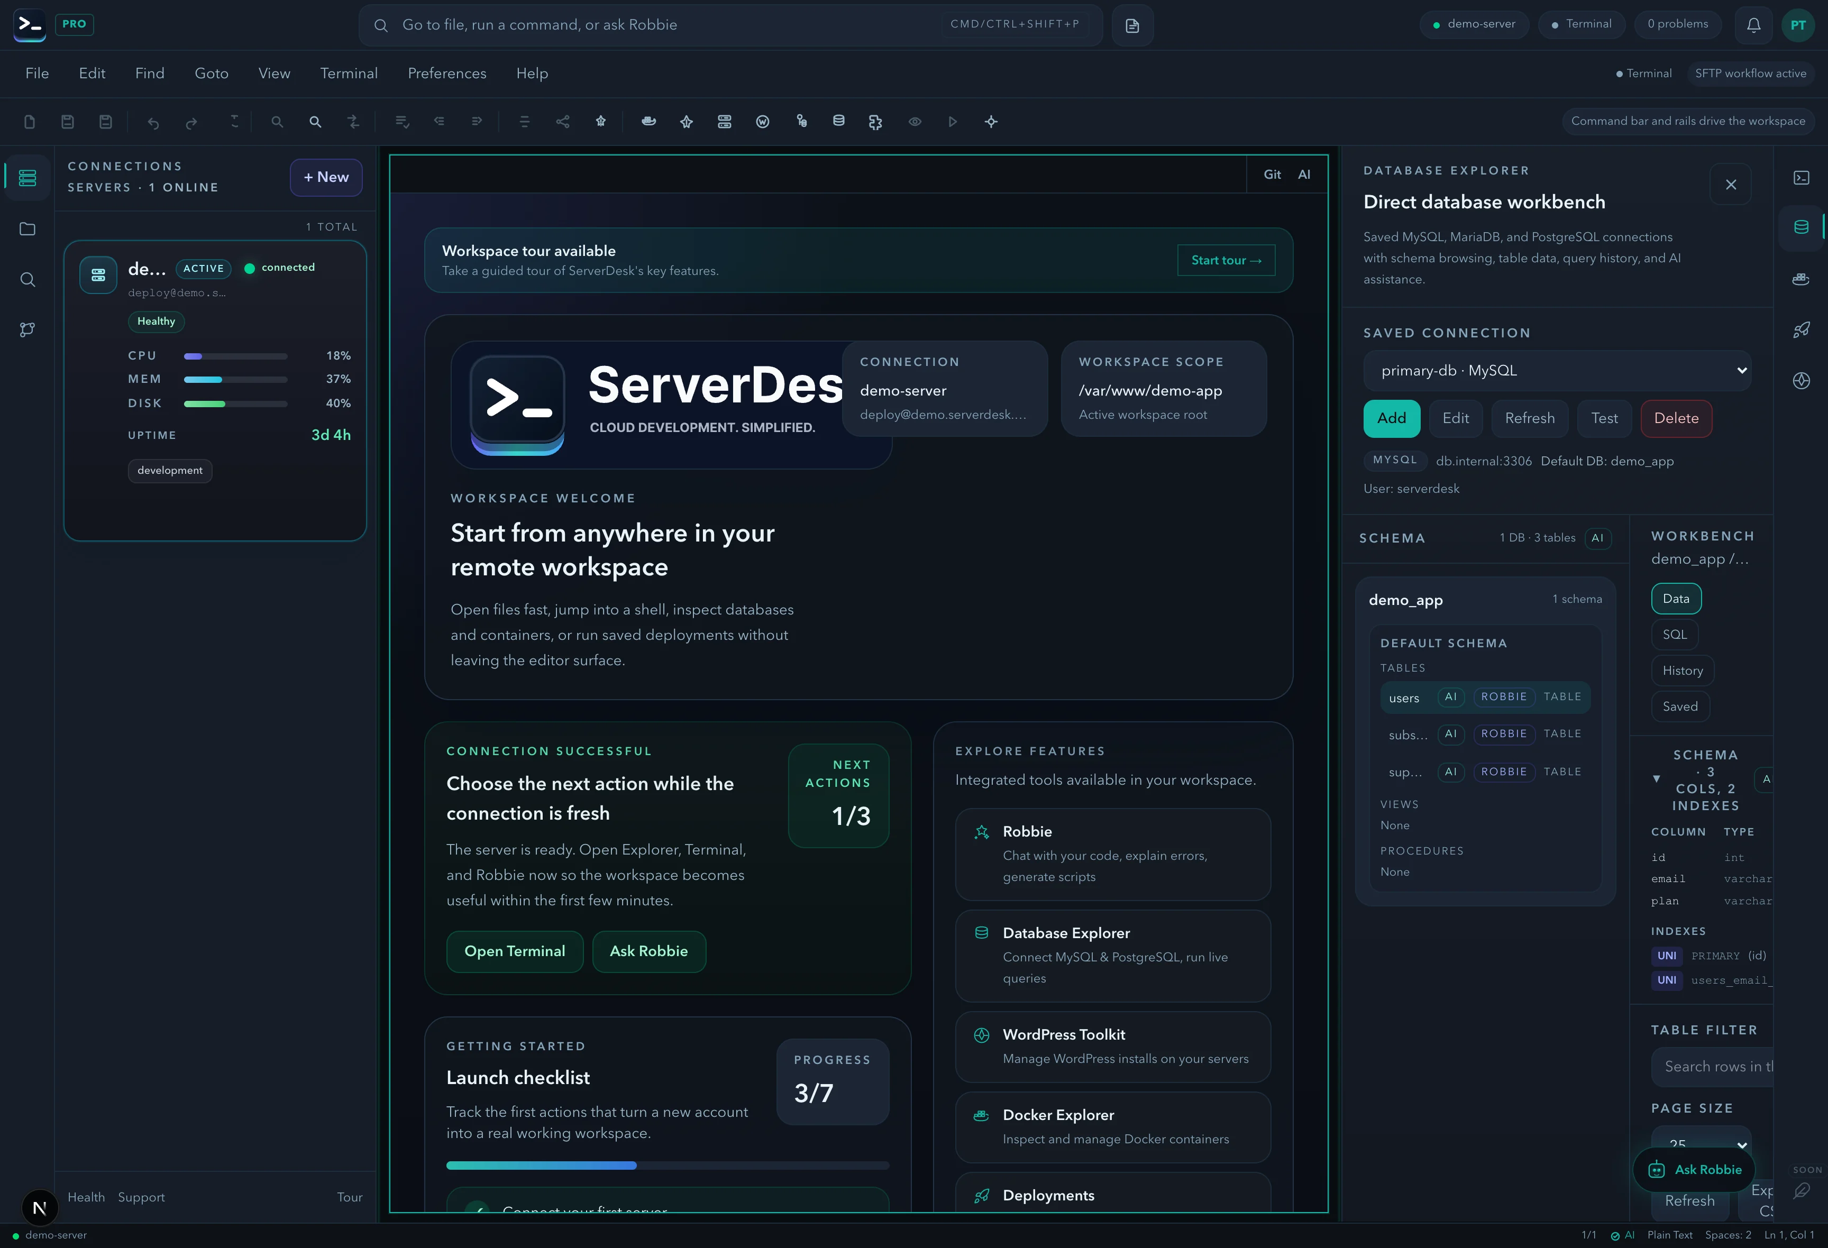Image resolution: width=1828 pixels, height=1248 pixels.
Task: Click the Open Terminal button
Action: pos(515,951)
